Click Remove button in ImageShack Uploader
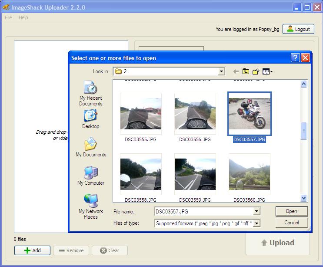 tap(71, 250)
